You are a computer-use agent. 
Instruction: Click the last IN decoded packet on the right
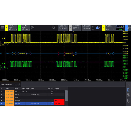(x=108, y=53)
